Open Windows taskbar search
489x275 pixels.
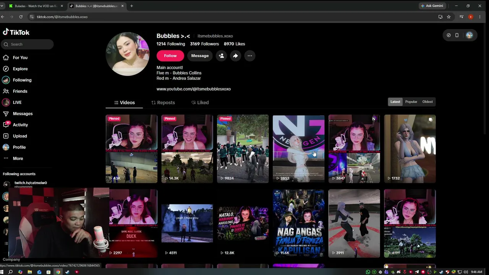11,272
